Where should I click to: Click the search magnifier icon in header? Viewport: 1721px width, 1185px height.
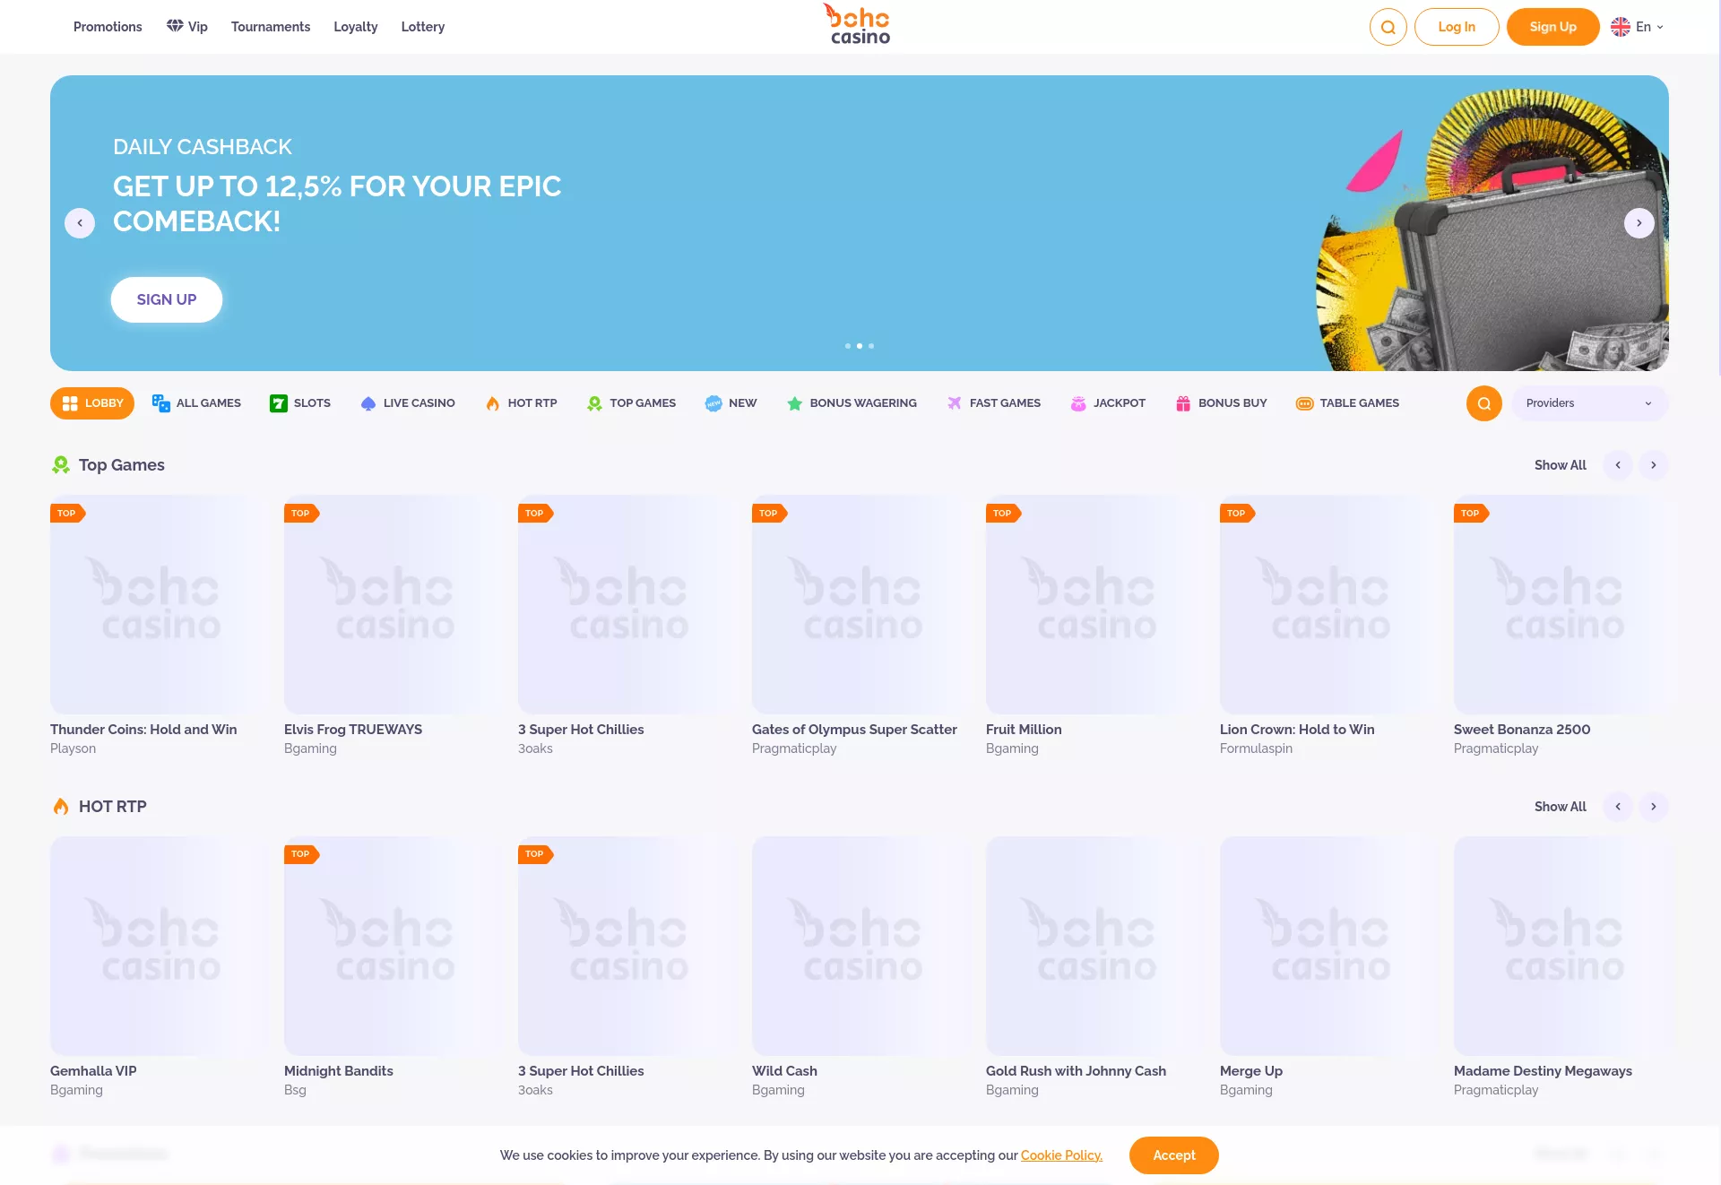click(x=1388, y=27)
